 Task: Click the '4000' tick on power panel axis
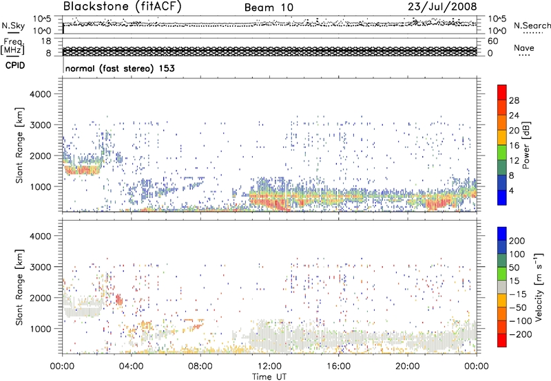[x=40, y=94]
